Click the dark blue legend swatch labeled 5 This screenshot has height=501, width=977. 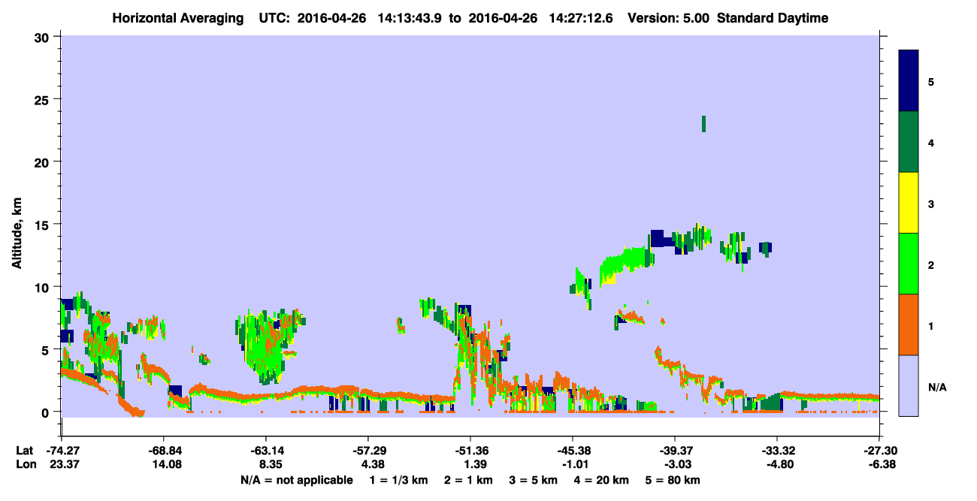point(909,81)
